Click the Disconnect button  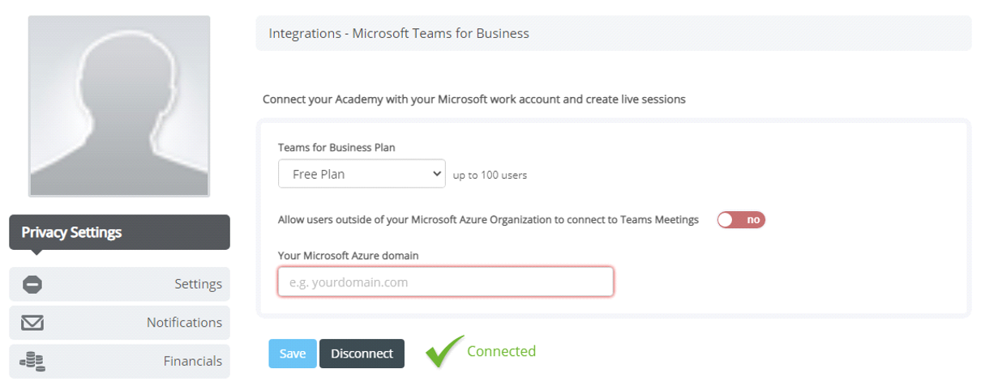[362, 353]
